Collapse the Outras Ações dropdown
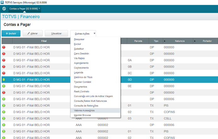Viewport: 218px width, 139px height. [x=83, y=33]
